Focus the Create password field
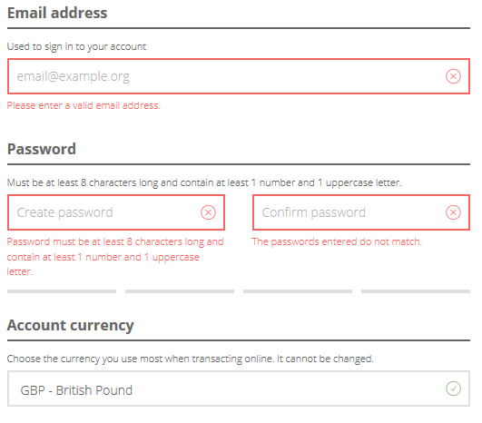The image size is (482, 423). point(116,212)
